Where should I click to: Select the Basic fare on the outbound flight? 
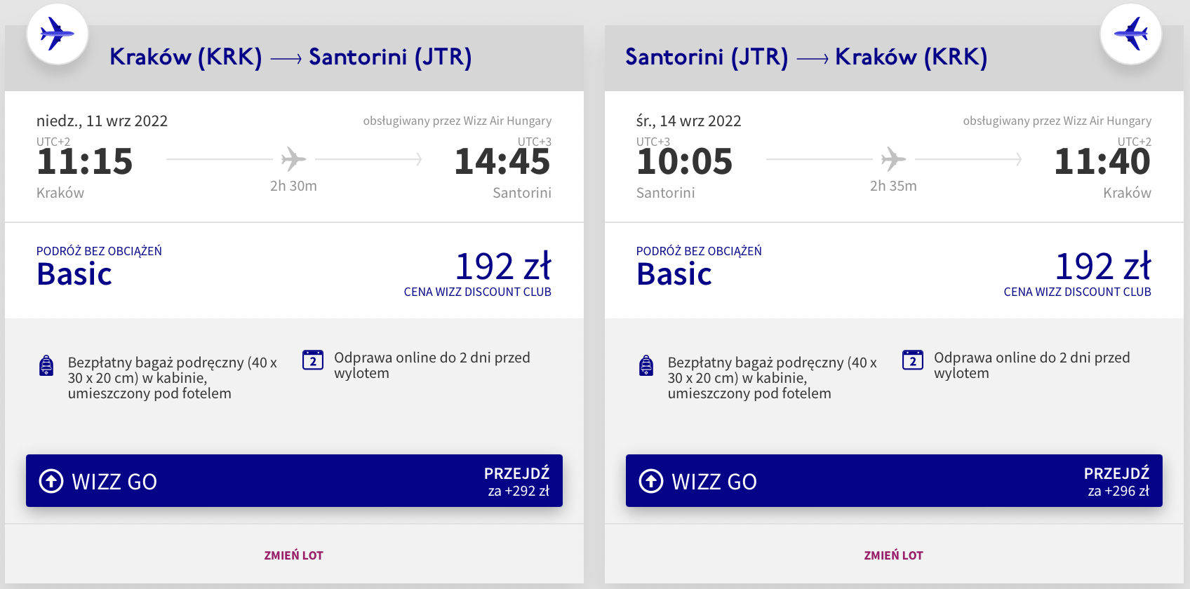[x=74, y=273]
